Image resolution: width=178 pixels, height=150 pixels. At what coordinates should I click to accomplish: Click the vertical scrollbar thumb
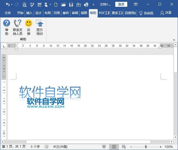[175, 60]
